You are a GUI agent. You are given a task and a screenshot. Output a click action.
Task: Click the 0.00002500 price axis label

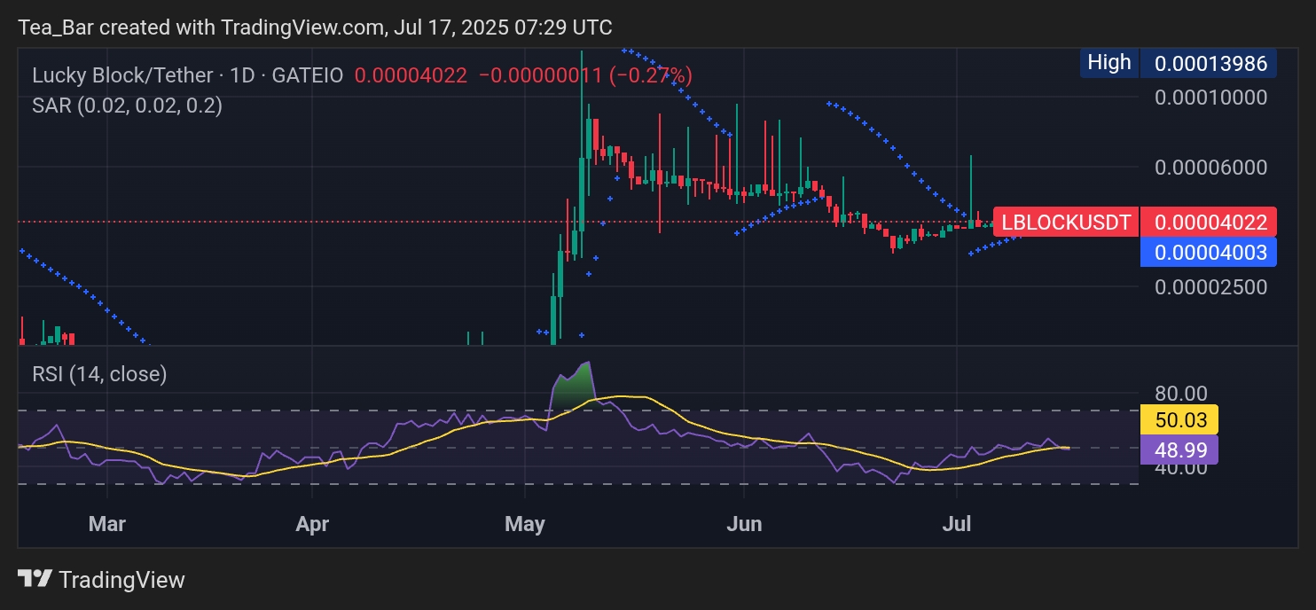click(1210, 287)
